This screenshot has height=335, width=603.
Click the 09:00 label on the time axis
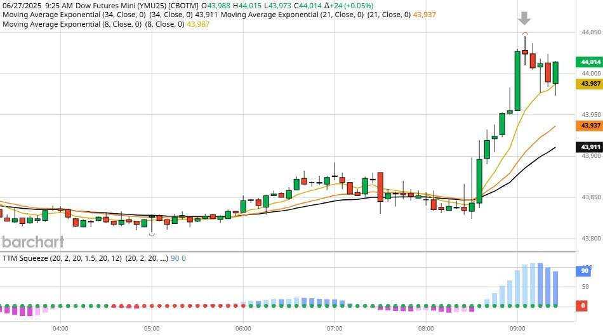coord(517,329)
